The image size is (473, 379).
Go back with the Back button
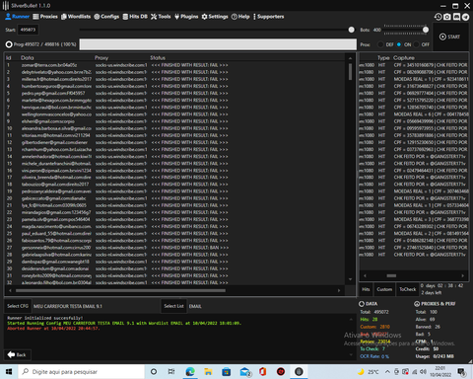point(18,354)
